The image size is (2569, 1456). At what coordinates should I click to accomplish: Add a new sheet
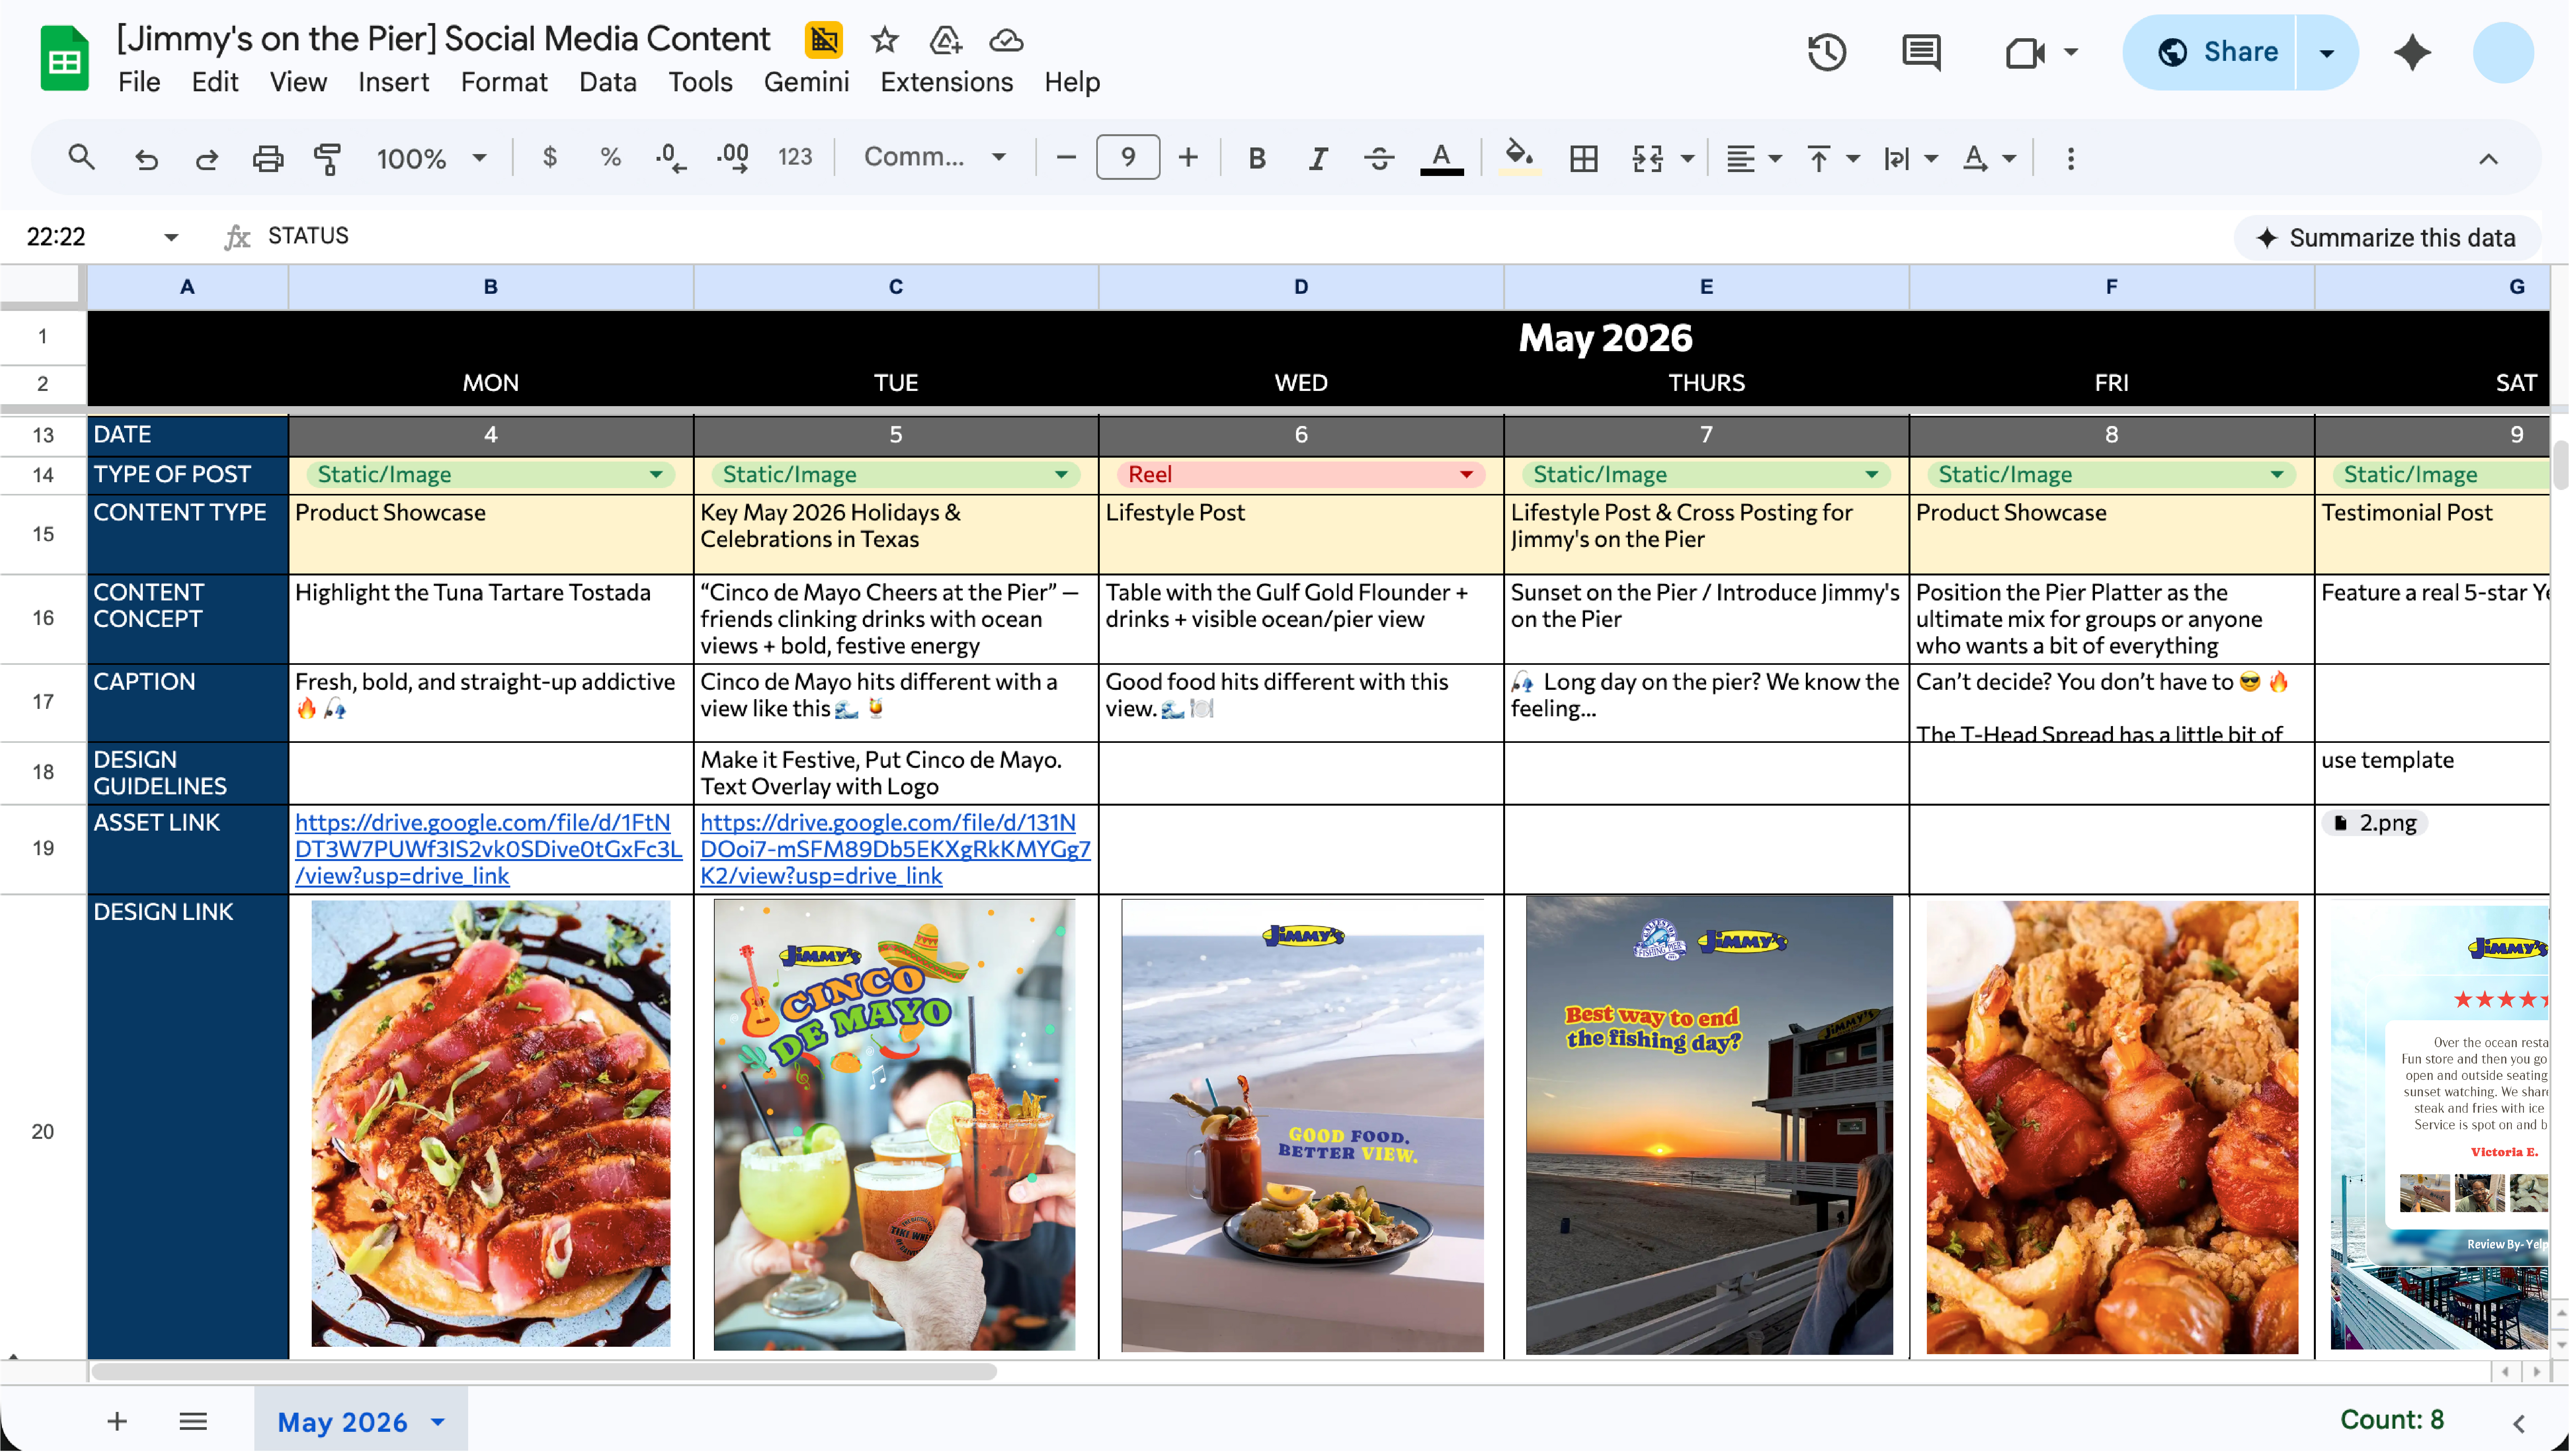pos(117,1421)
